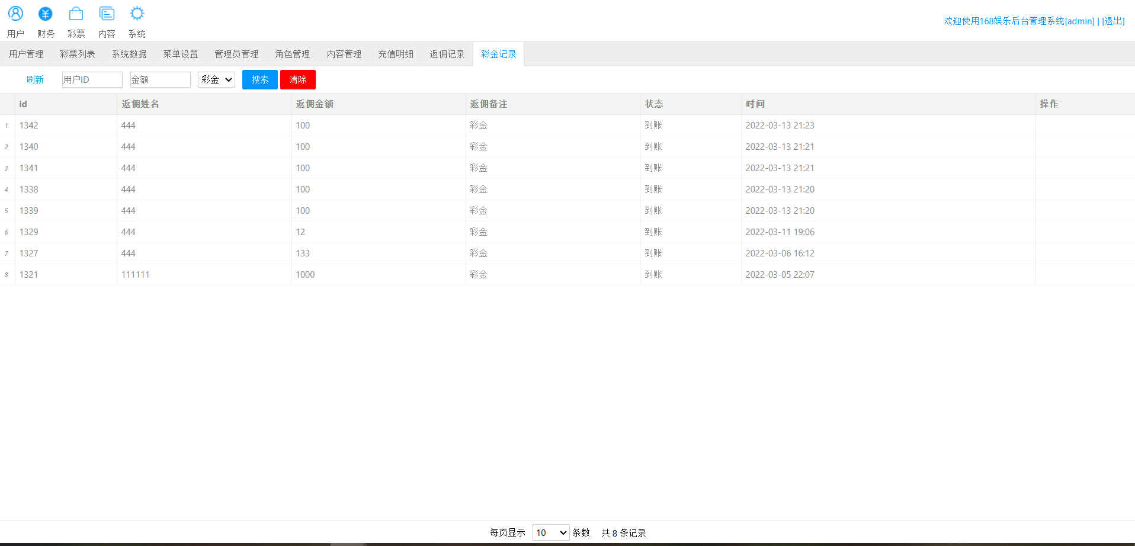
Task: Open the 彩票 (Lottery) module icon
Action: (76, 14)
